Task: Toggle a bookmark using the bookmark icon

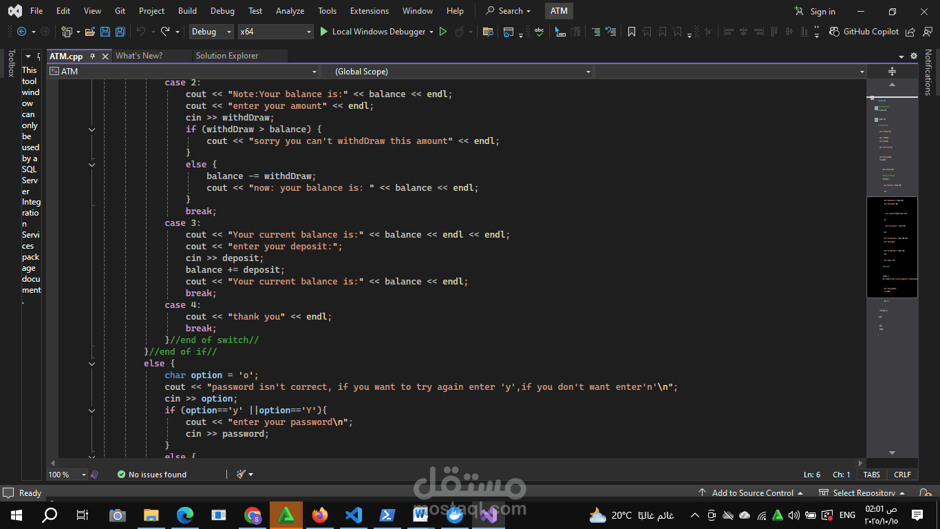Action: pyautogui.click(x=631, y=32)
